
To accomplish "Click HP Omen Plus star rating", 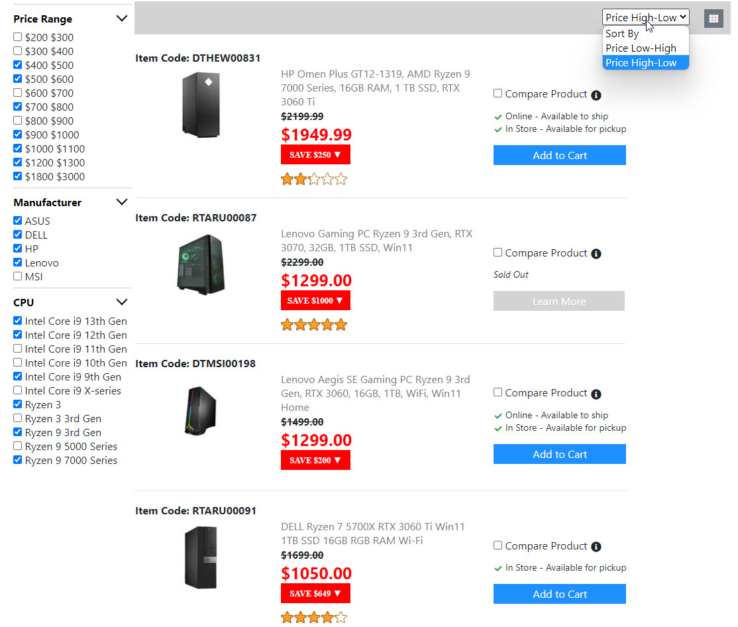I will coord(314,179).
